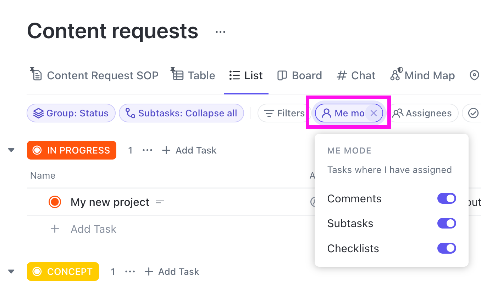The image size is (481, 283).
Task: Collapse the IN PROGRESS group
Action: pyautogui.click(x=11, y=150)
